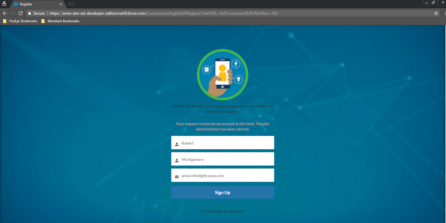Click the Last Name field containing Montgomery

[223, 159]
